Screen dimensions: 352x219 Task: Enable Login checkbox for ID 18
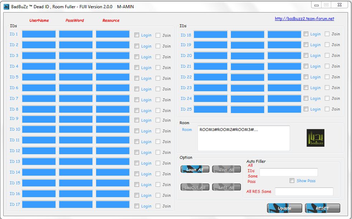306,34
